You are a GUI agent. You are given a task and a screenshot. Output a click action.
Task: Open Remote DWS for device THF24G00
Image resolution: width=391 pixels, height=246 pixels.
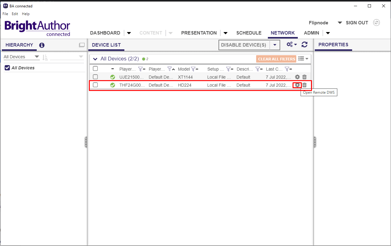[x=297, y=85]
